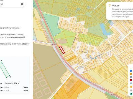Select the red highlighted parcel on map
Screen dimensions: 133x99
(62, 50)
